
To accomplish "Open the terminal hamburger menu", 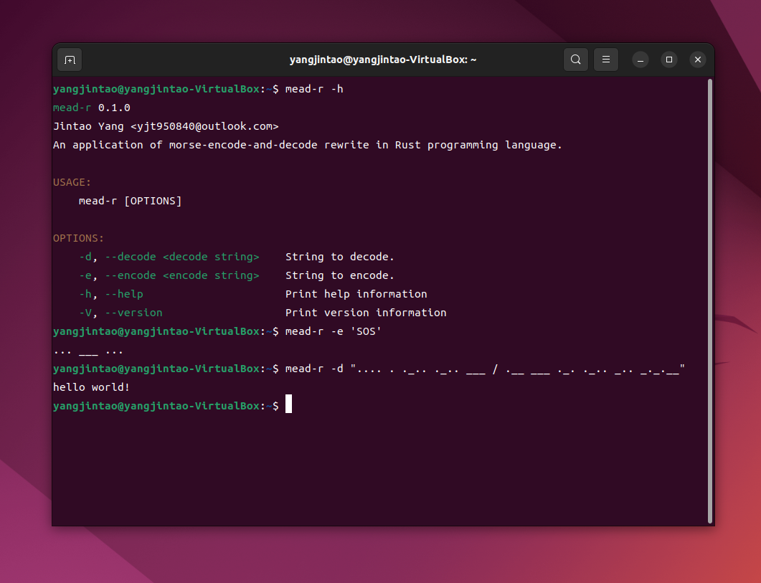I will point(605,60).
